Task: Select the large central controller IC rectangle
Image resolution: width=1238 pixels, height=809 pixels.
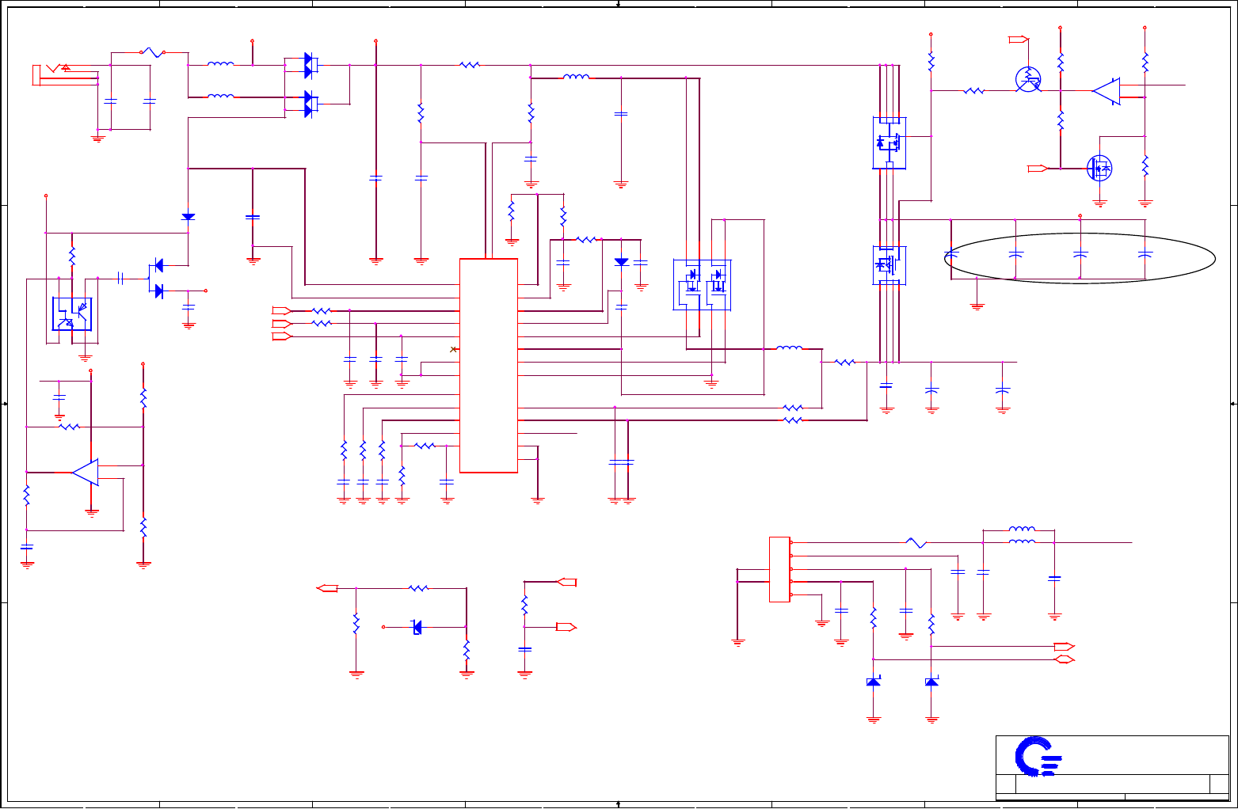Action: 489,366
